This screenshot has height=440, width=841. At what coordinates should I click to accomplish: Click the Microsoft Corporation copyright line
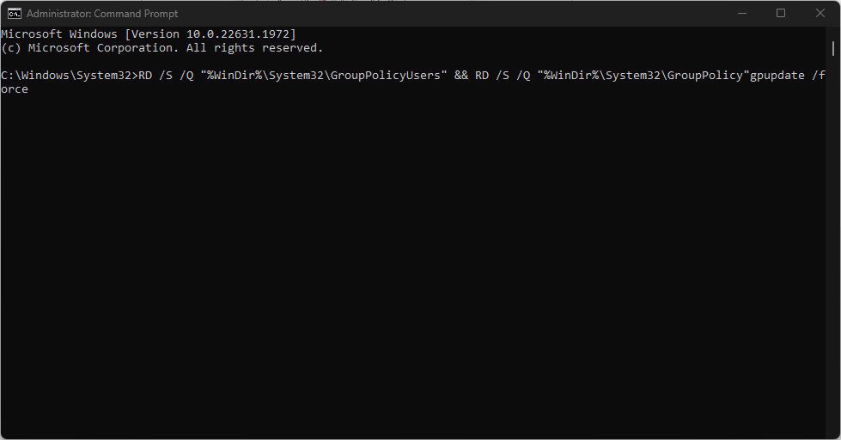[x=162, y=48]
